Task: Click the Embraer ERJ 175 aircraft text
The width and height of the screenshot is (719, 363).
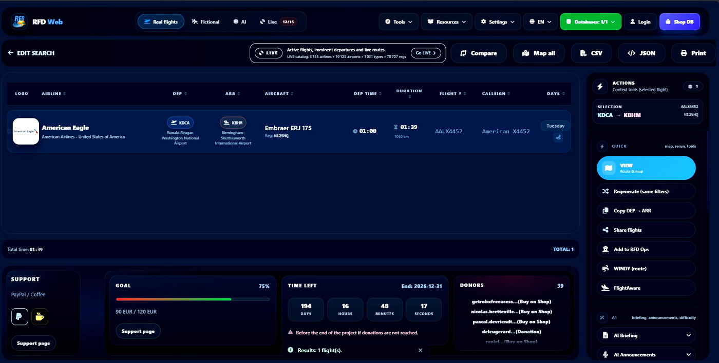Action: pyautogui.click(x=288, y=128)
